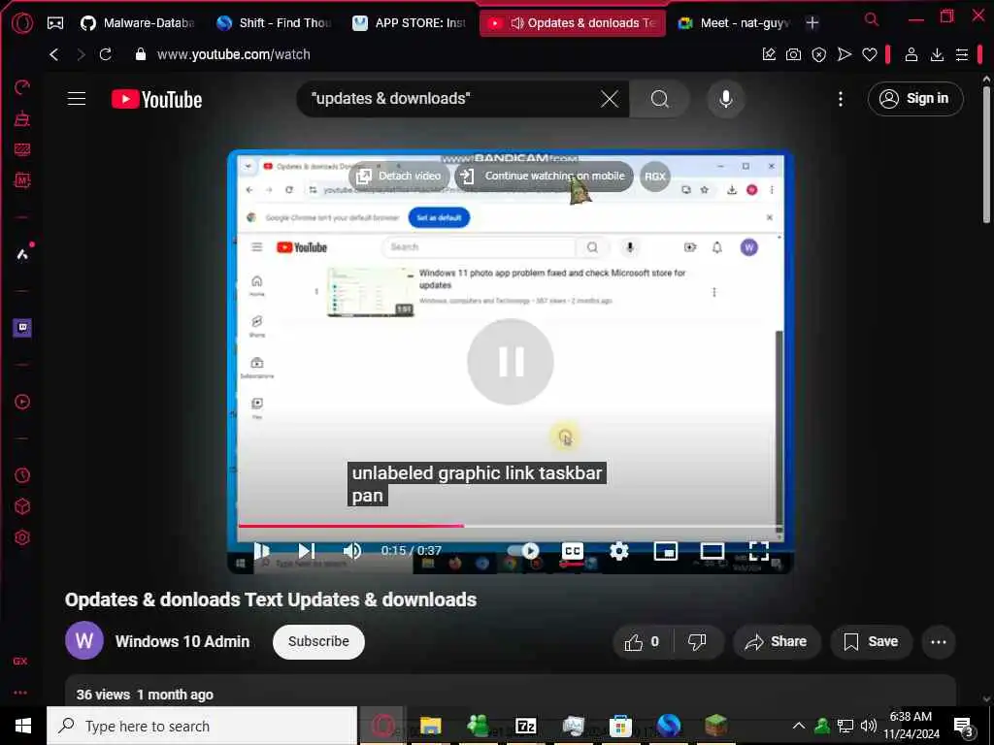Click Detach video overlay button

click(x=399, y=177)
